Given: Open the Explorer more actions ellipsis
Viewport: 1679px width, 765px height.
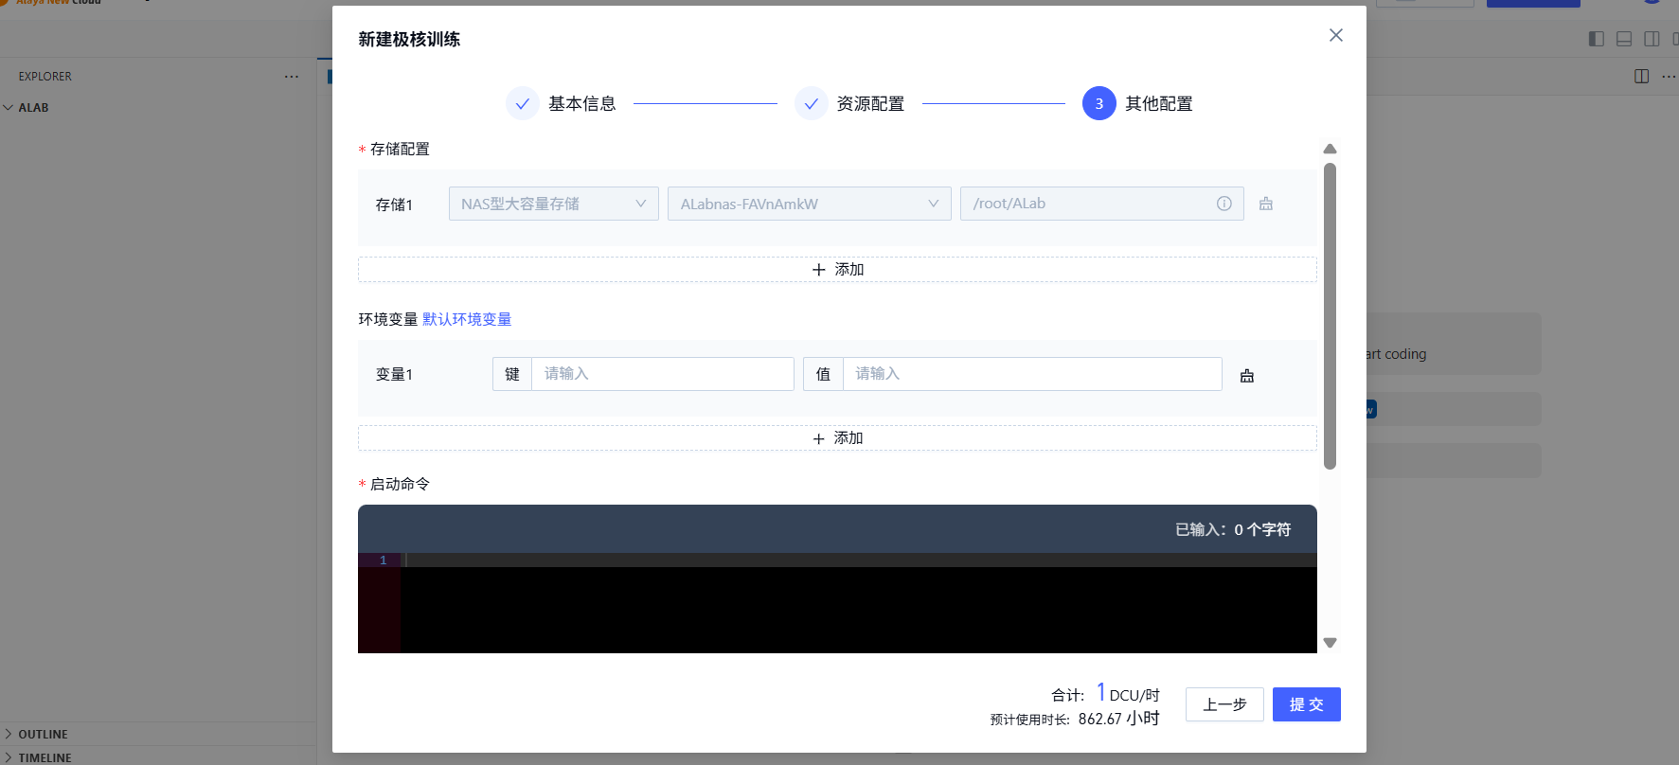Looking at the screenshot, I should (x=292, y=77).
